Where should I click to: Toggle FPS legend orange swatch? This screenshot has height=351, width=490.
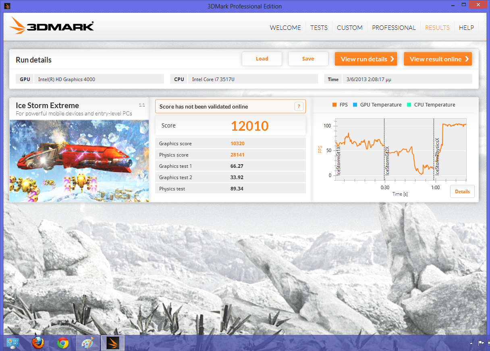pos(334,105)
